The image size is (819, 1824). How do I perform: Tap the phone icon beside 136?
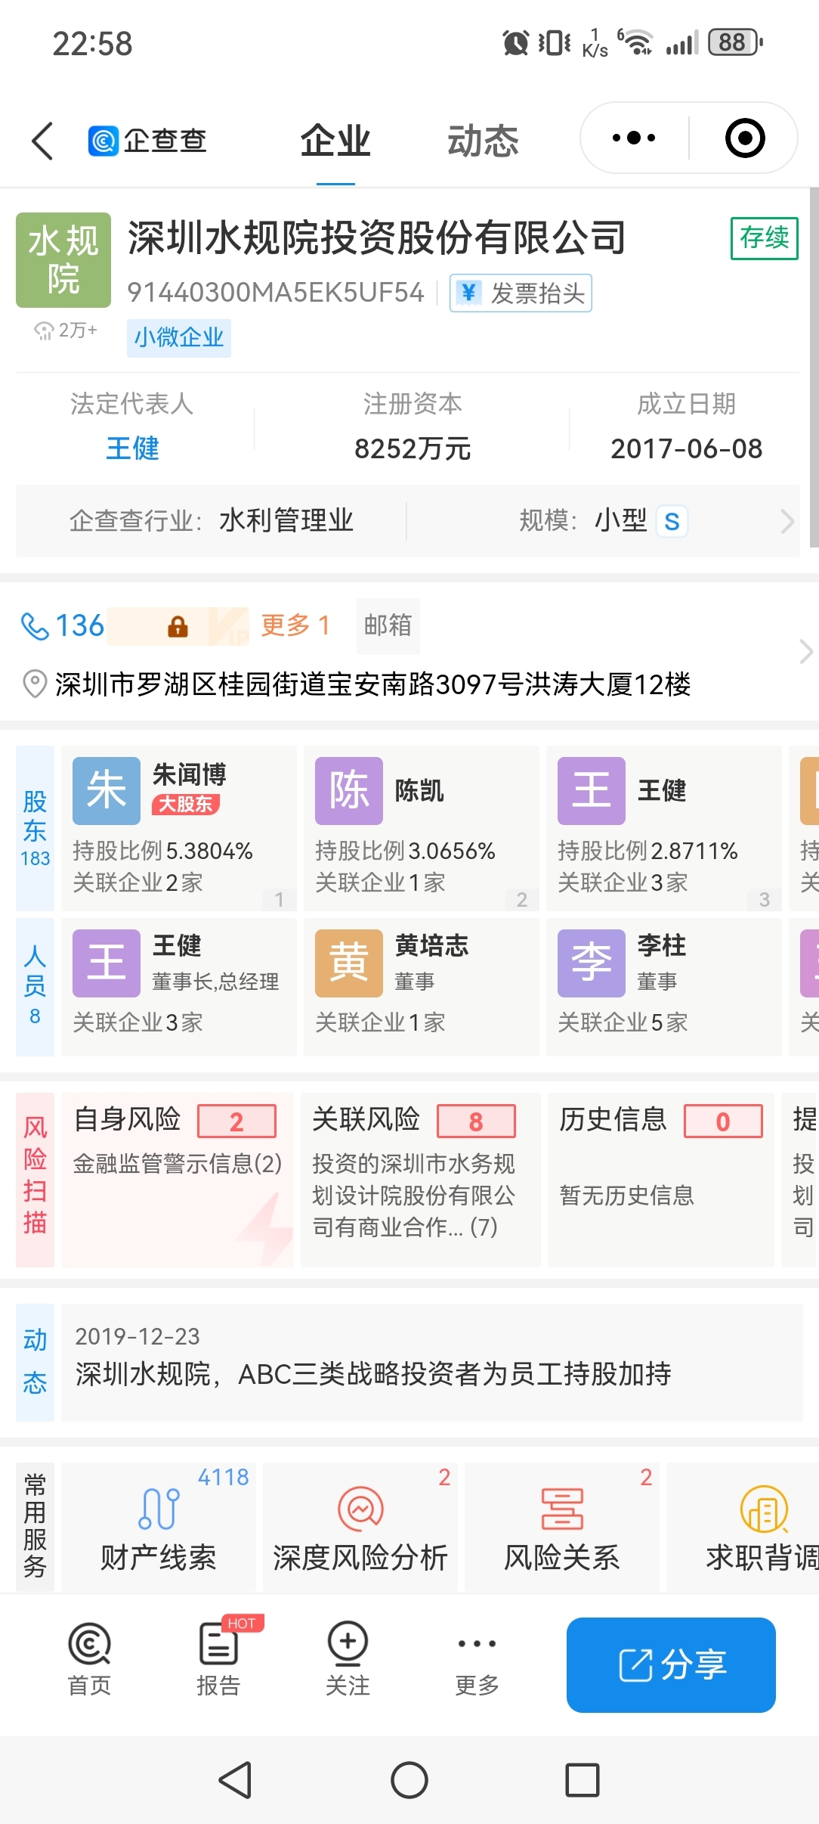[x=34, y=626]
